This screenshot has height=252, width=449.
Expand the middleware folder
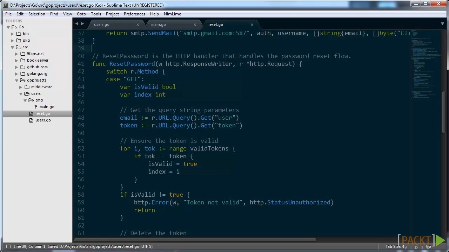(x=21, y=87)
